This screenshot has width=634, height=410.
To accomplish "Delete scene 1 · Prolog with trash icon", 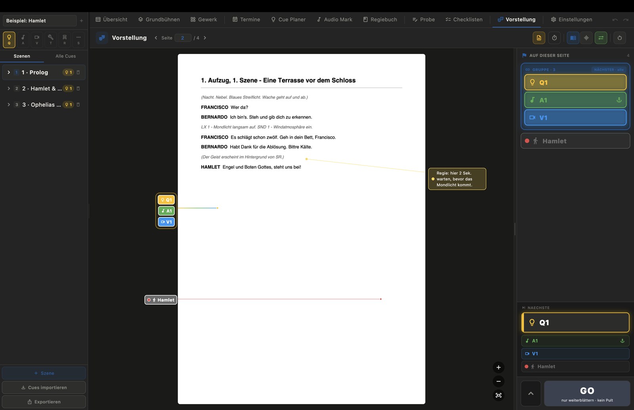I will (x=78, y=72).
